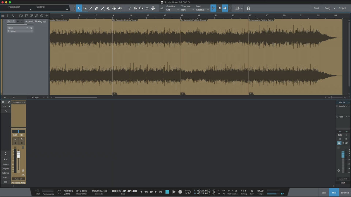The height and width of the screenshot is (197, 351).
Task: Switch to the Browse tab
Action: pos(345,193)
